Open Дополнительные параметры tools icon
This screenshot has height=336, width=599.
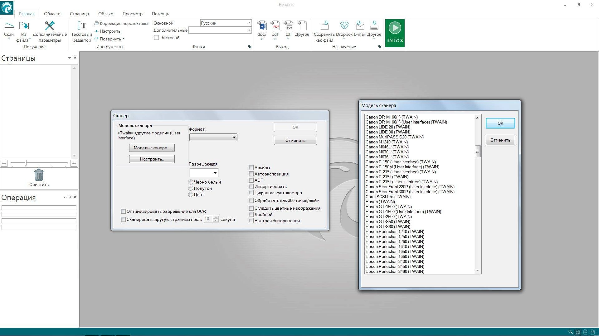pyautogui.click(x=50, y=26)
